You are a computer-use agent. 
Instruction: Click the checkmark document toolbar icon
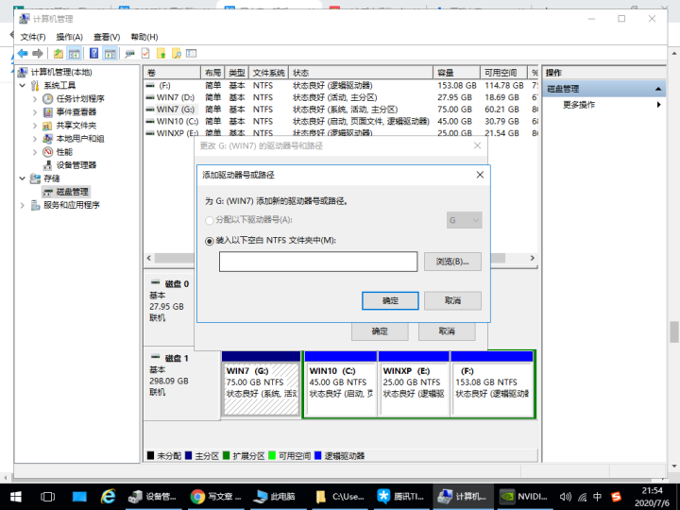[145, 53]
